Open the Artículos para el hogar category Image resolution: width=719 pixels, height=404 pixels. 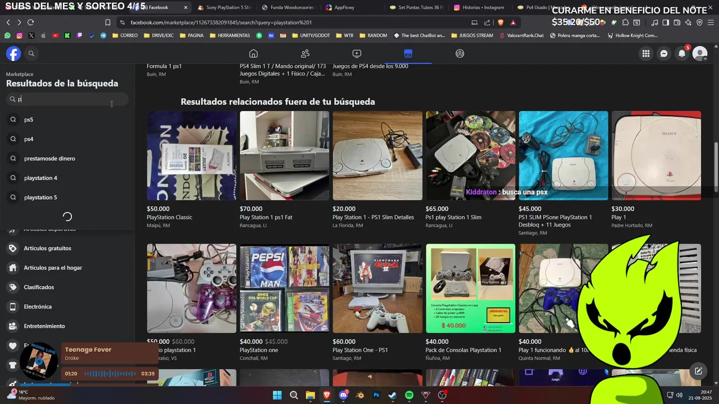[67, 268]
